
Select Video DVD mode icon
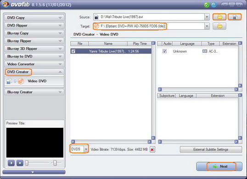pyautogui.click(x=15, y=81)
